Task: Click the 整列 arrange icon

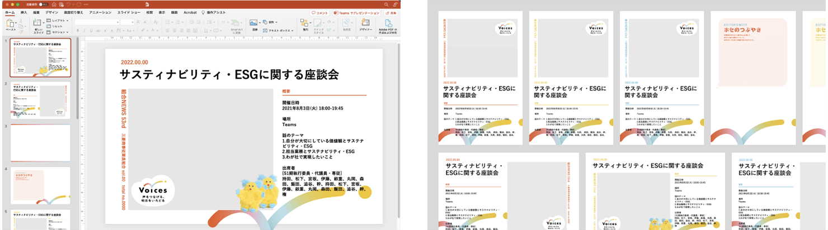Action: [304, 23]
